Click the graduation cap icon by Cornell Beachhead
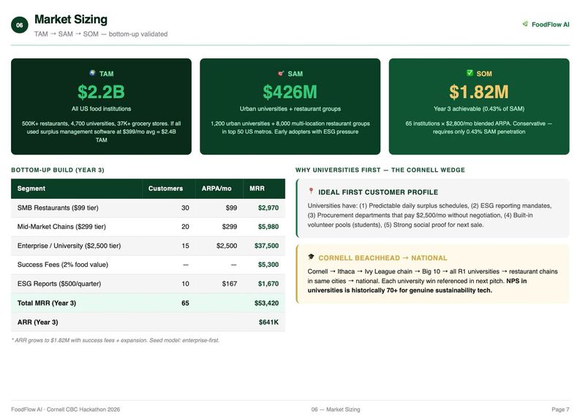This screenshot has height=419, width=577. pyautogui.click(x=311, y=257)
